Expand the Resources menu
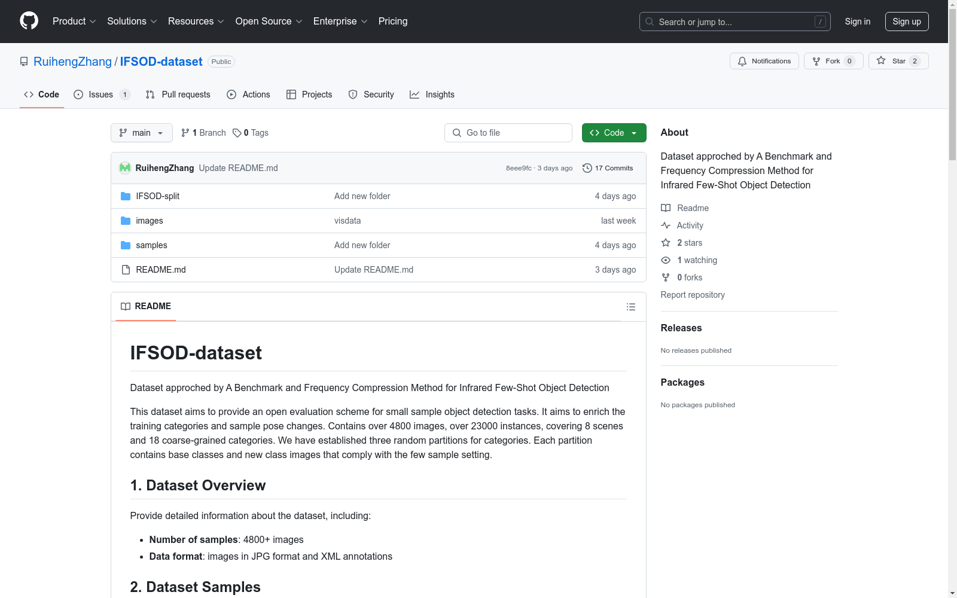This screenshot has height=598, width=957. 196,21
